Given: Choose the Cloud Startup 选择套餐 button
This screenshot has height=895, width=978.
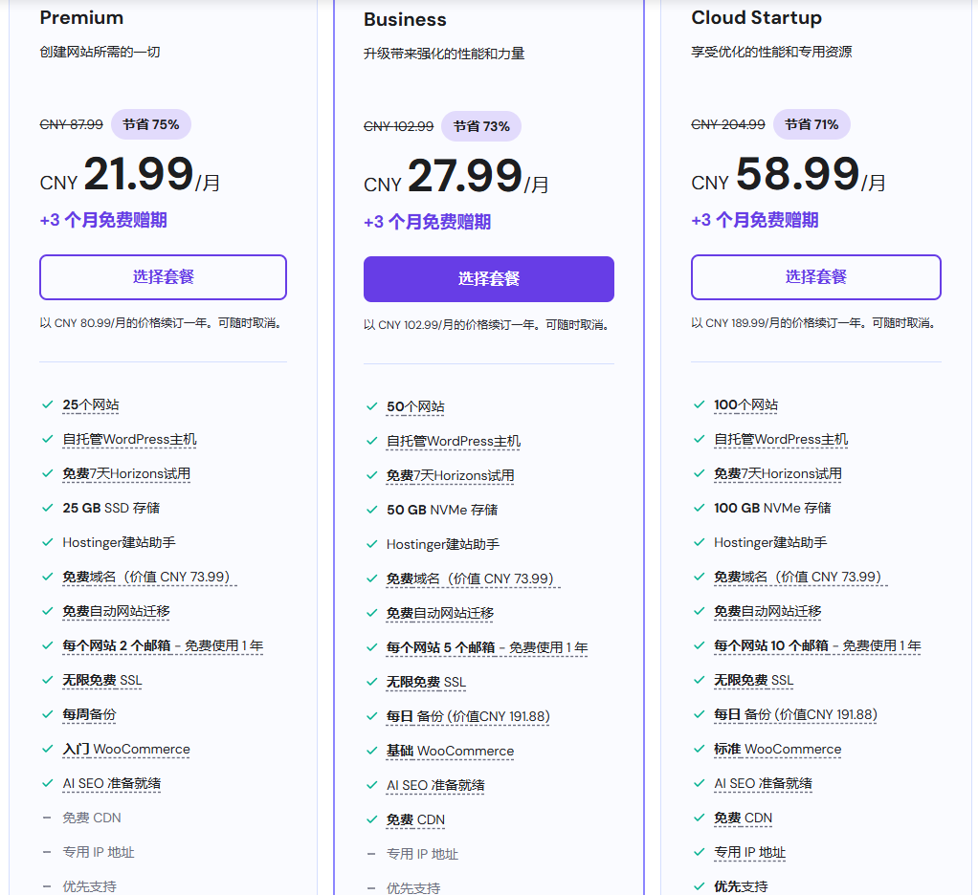Looking at the screenshot, I should click(x=815, y=277).
